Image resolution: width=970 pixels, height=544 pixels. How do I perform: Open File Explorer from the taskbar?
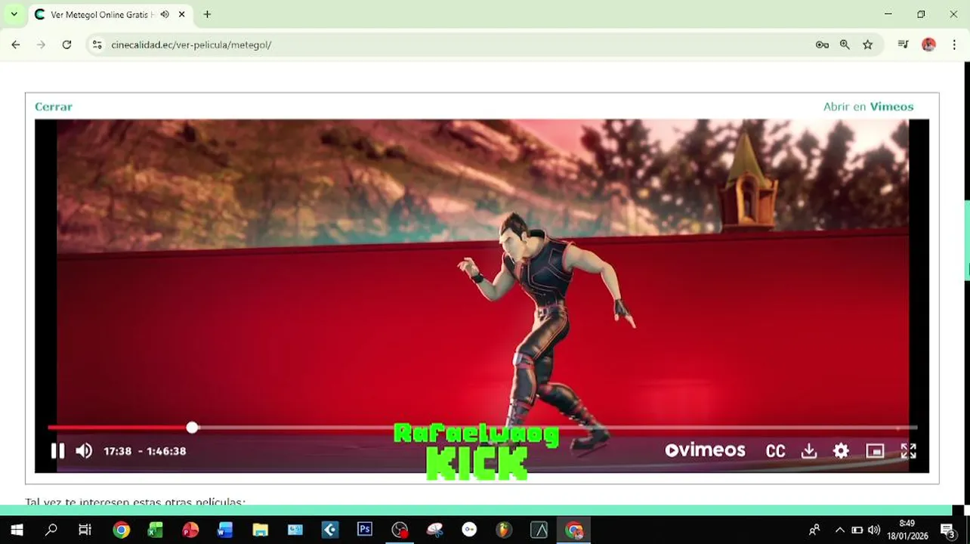(260, 530)
